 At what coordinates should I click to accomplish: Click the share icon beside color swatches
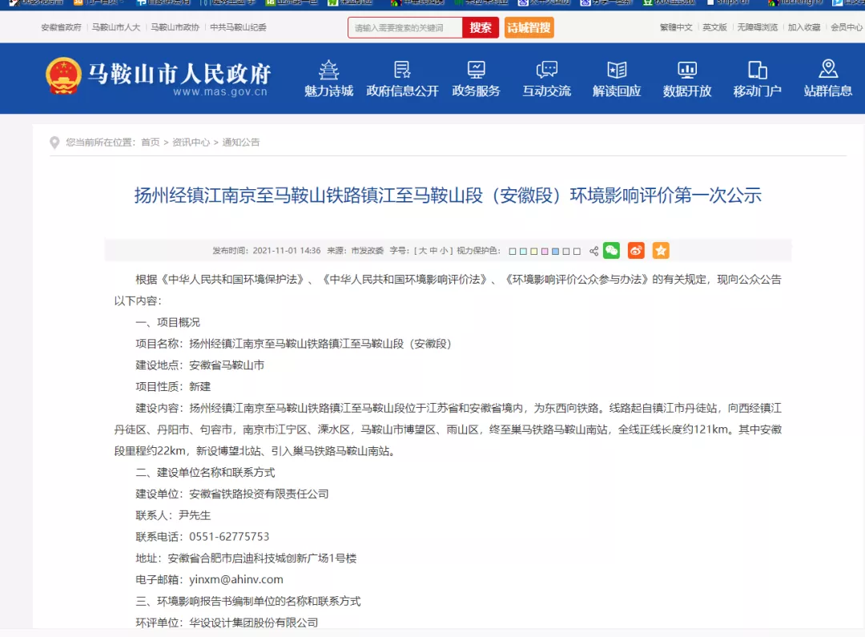(593, 251)
